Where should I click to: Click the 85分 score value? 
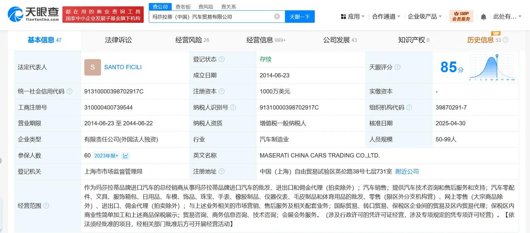452,67
